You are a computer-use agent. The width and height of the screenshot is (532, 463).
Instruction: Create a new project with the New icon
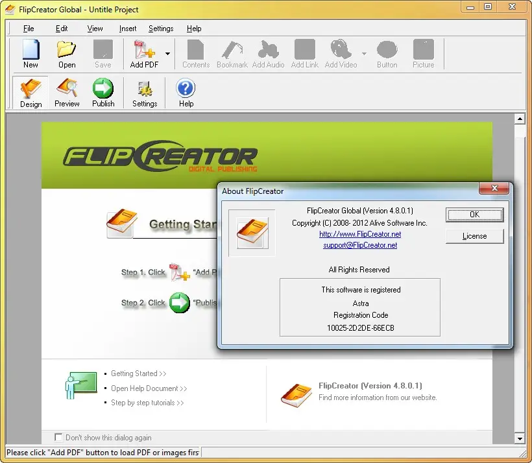(x=31, y=54)
